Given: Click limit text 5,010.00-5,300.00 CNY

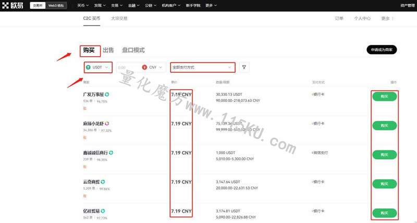Looking at the screenshot, I should (x=235, y=159).
